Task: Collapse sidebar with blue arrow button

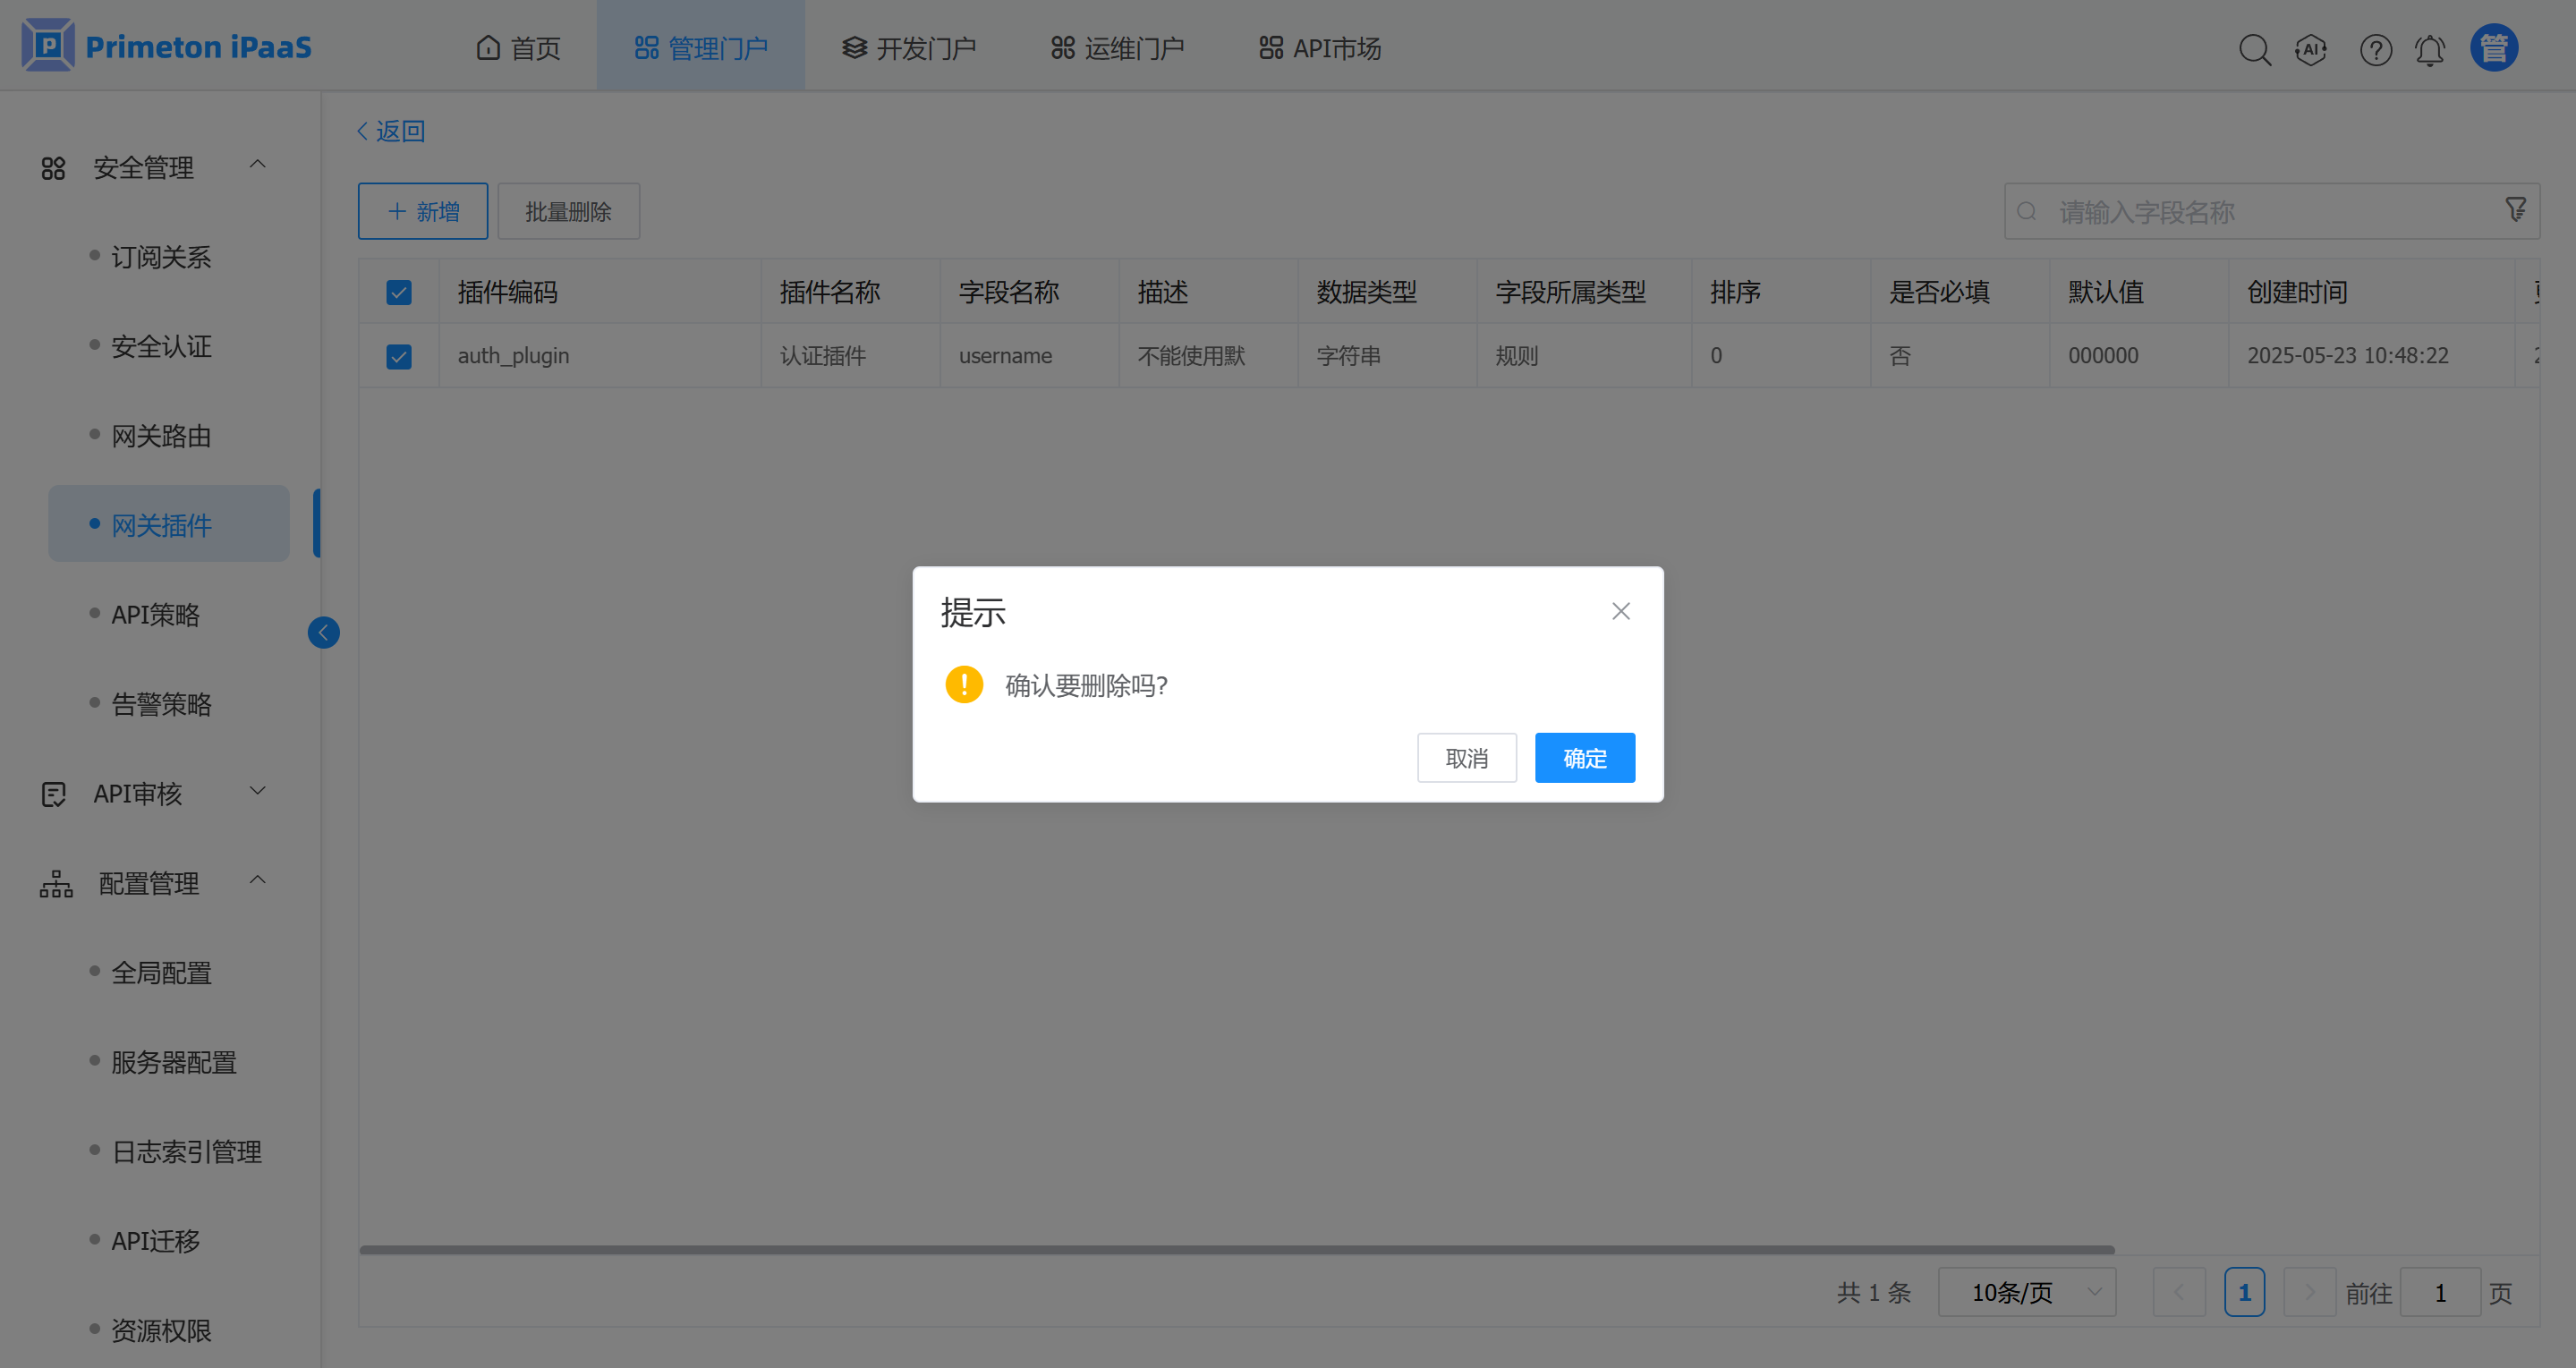Action: 323,632
